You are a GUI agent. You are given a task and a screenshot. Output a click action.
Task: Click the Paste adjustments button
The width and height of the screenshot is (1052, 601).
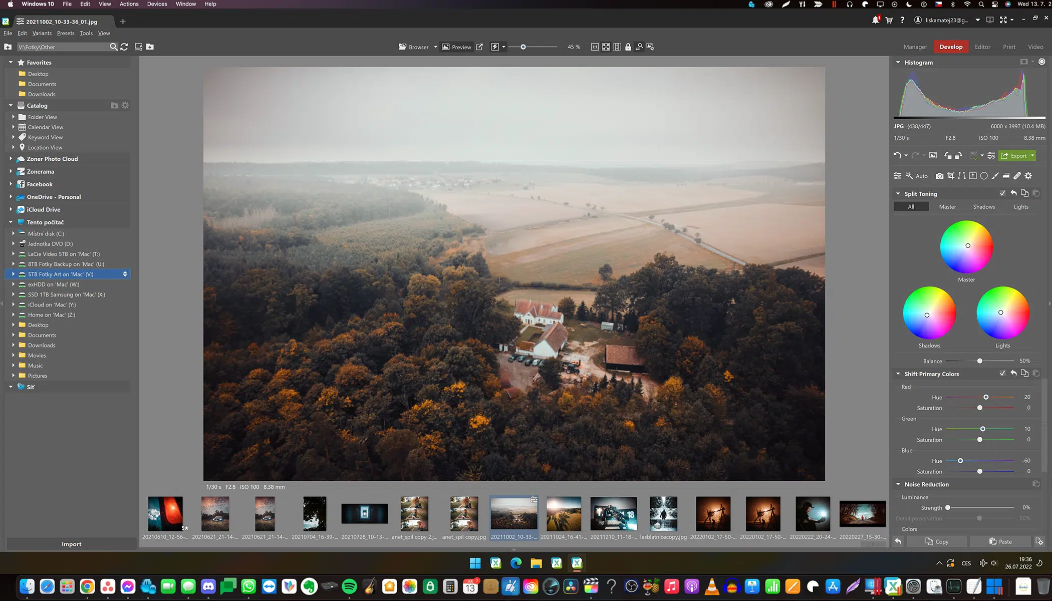click(x=1000, y=542)
